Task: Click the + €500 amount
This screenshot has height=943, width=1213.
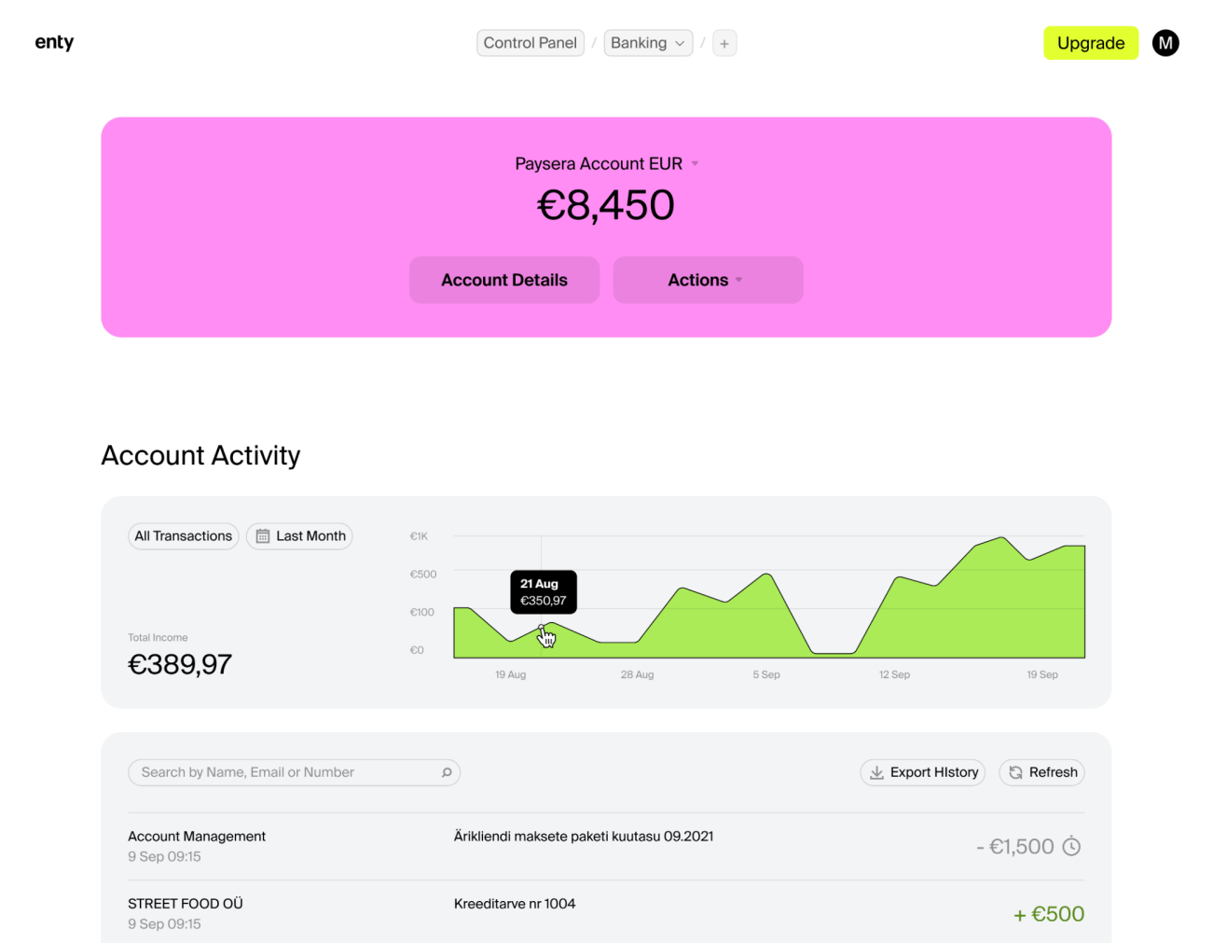Action: 1049,914
